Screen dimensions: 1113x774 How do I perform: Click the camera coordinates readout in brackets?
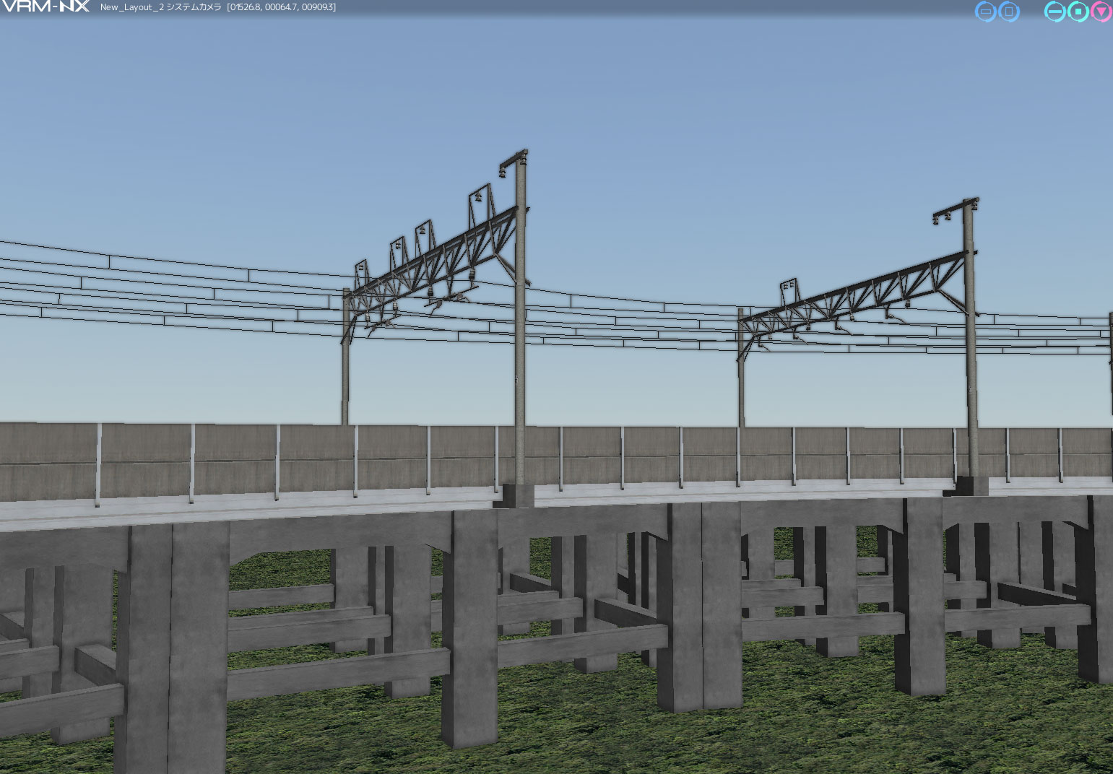tap(281, 7)
